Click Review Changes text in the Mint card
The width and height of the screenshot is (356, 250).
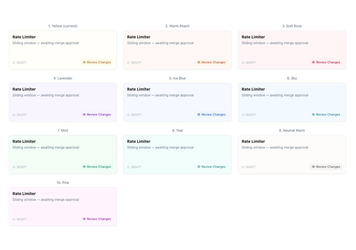(99, 167)
